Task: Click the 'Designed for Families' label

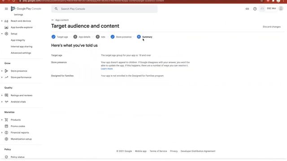Action: click(62, 76)
